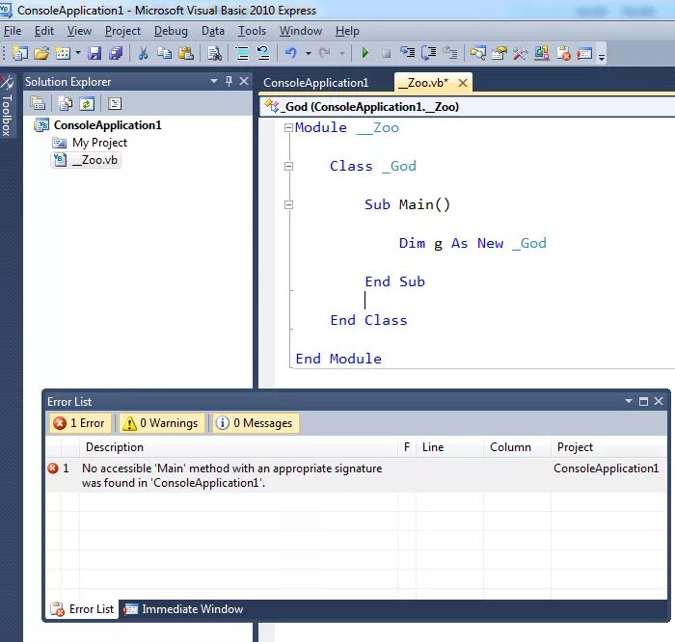Viewport: 675px width, 642px height.
Task: Comment out the selected lines icon
Action: coord(242,53)
